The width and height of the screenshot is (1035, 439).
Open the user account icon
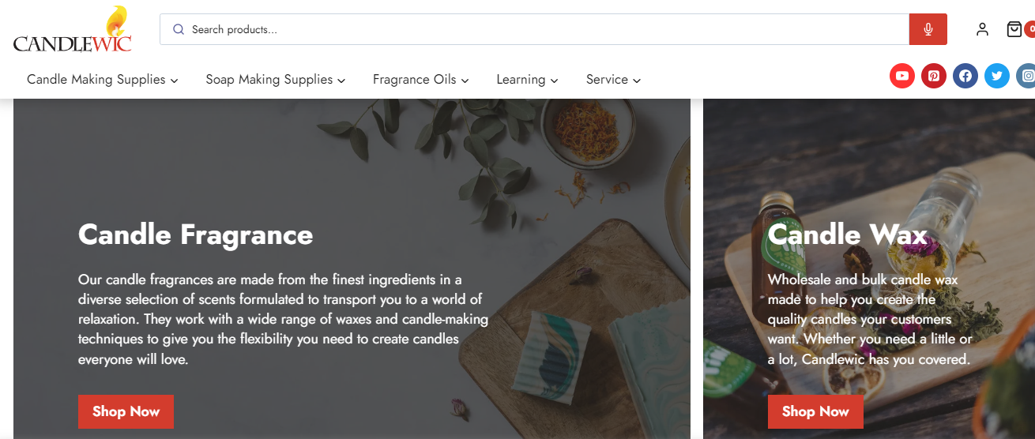982,30
